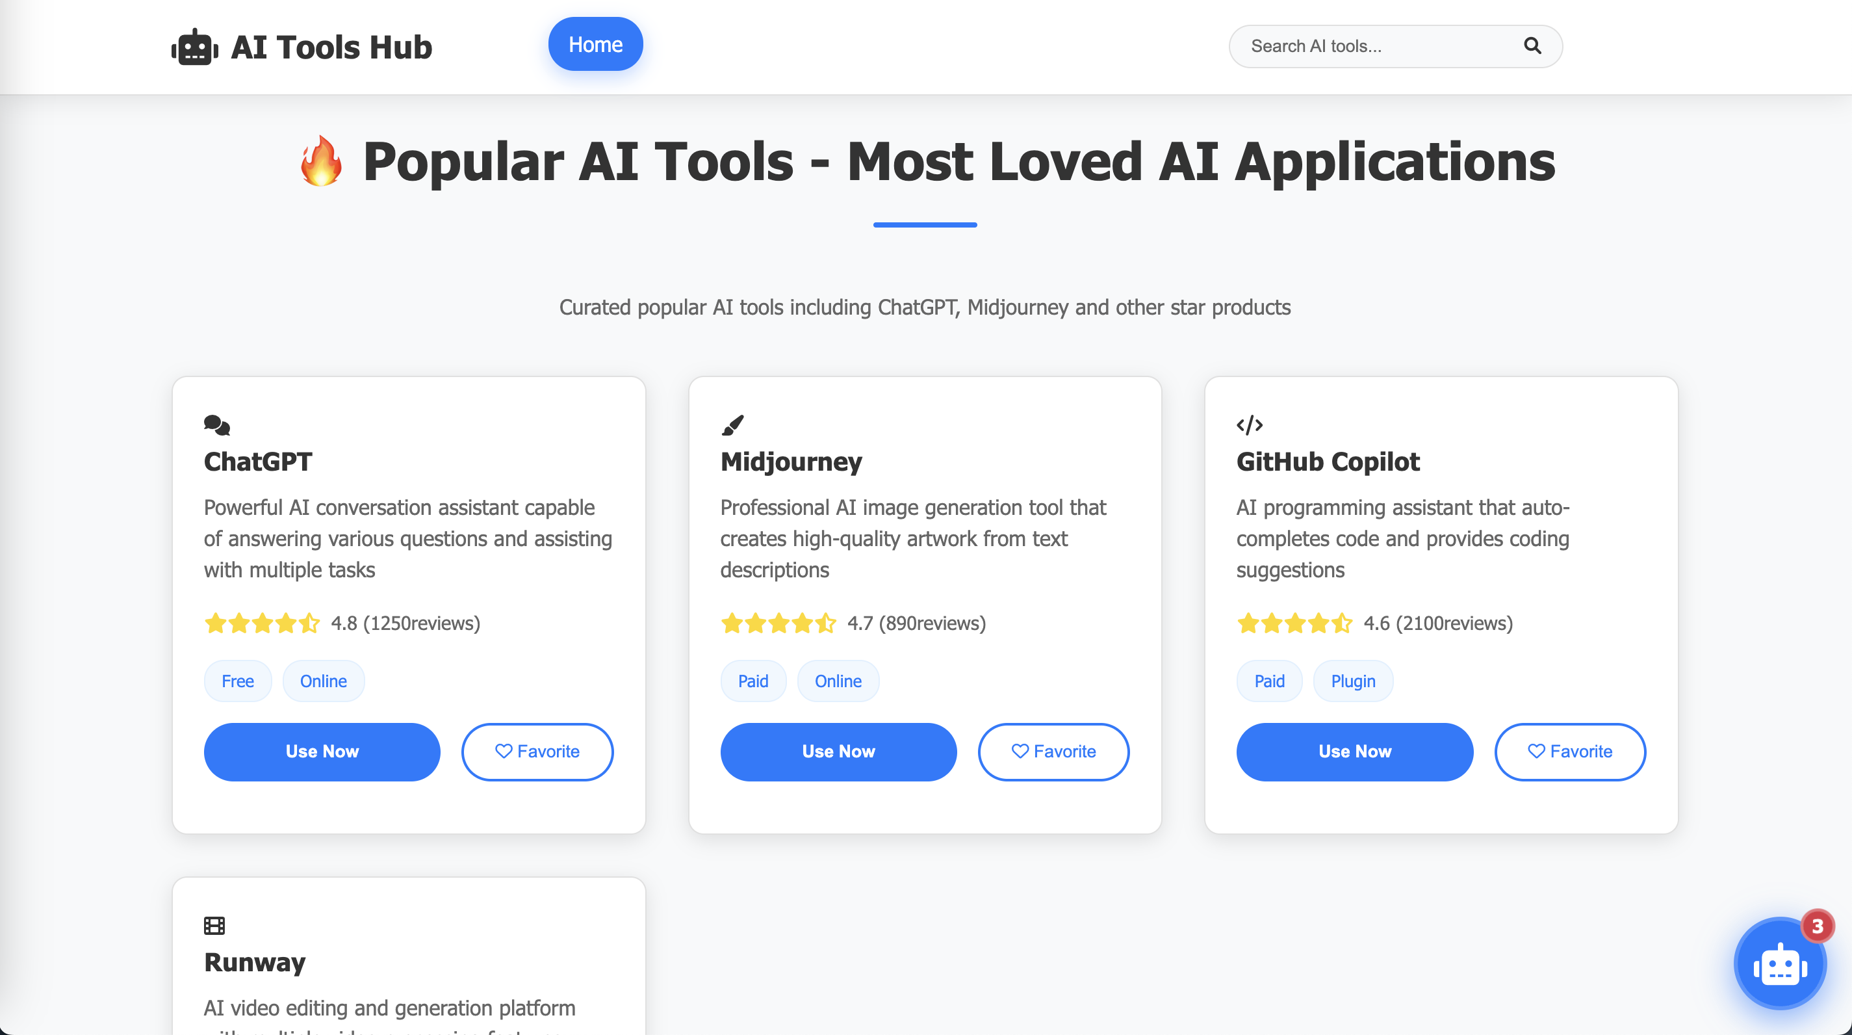Focus the Search AI tools field
This screenshot has height=1035, width=1852.
(x=1380, y=46)
